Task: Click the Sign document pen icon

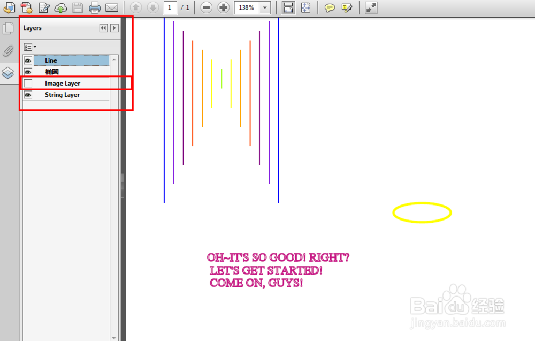Action: tap(44, 7)
